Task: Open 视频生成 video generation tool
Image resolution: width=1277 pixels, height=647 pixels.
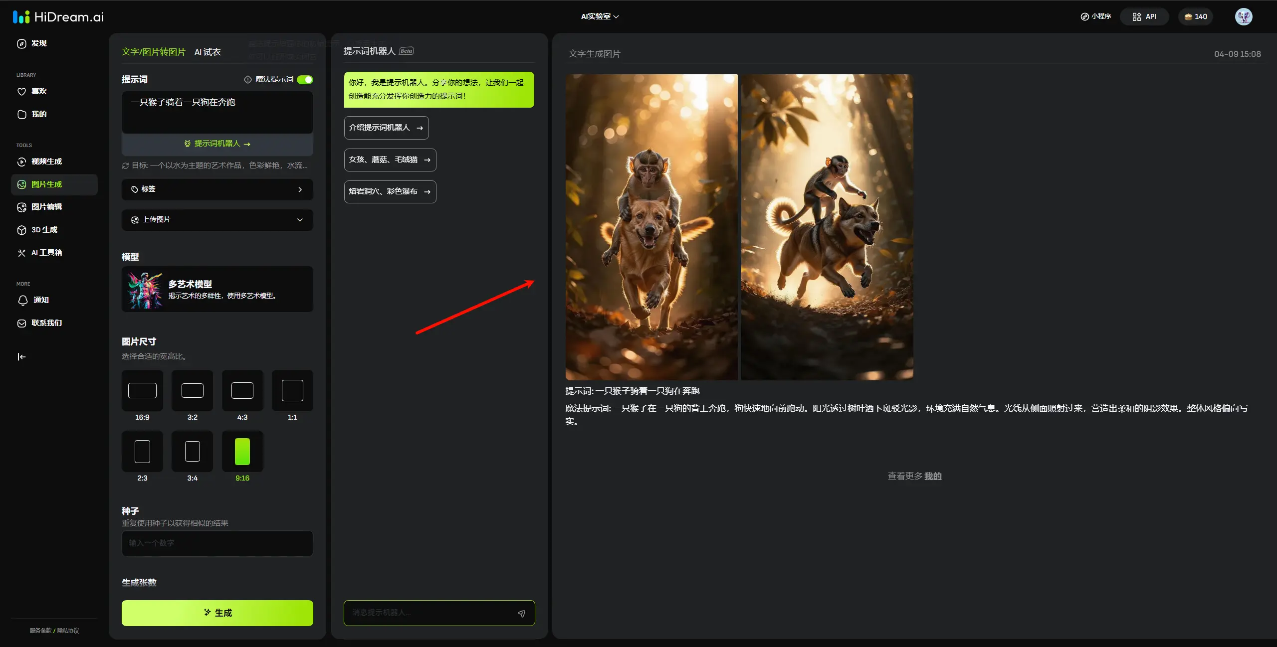Action: click(x=46, y=162)
